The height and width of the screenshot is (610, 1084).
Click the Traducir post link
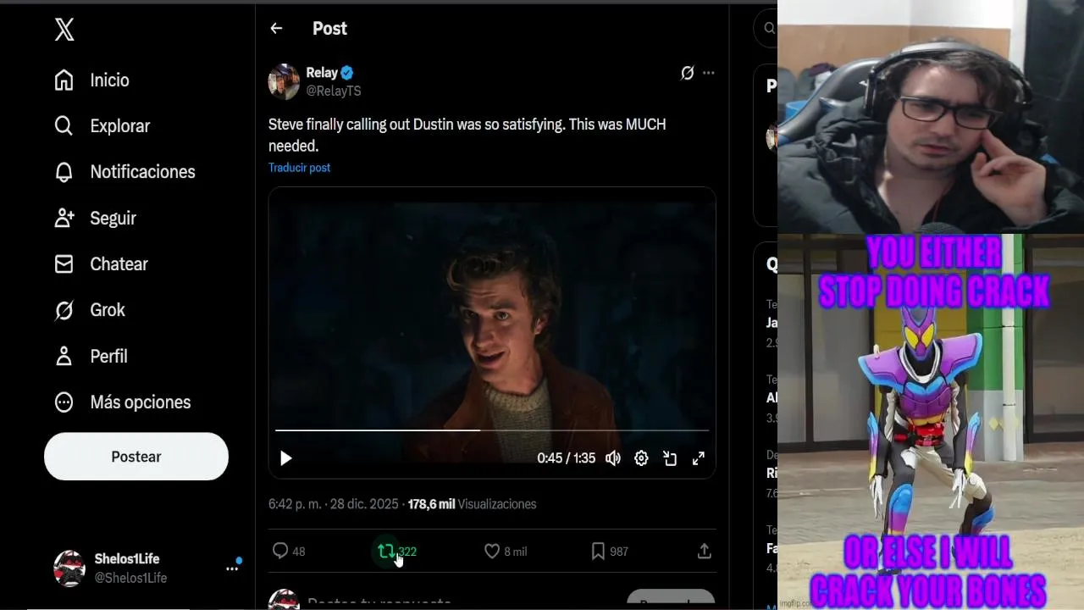coord(299,168)
